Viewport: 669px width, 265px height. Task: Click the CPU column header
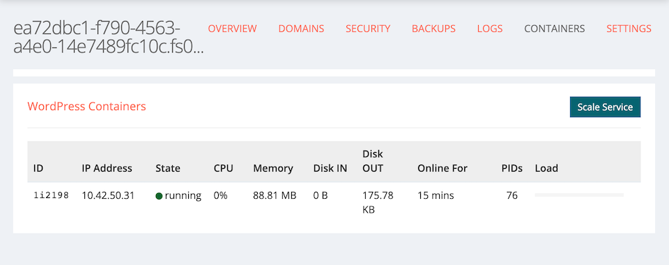[x=224, y=168]
